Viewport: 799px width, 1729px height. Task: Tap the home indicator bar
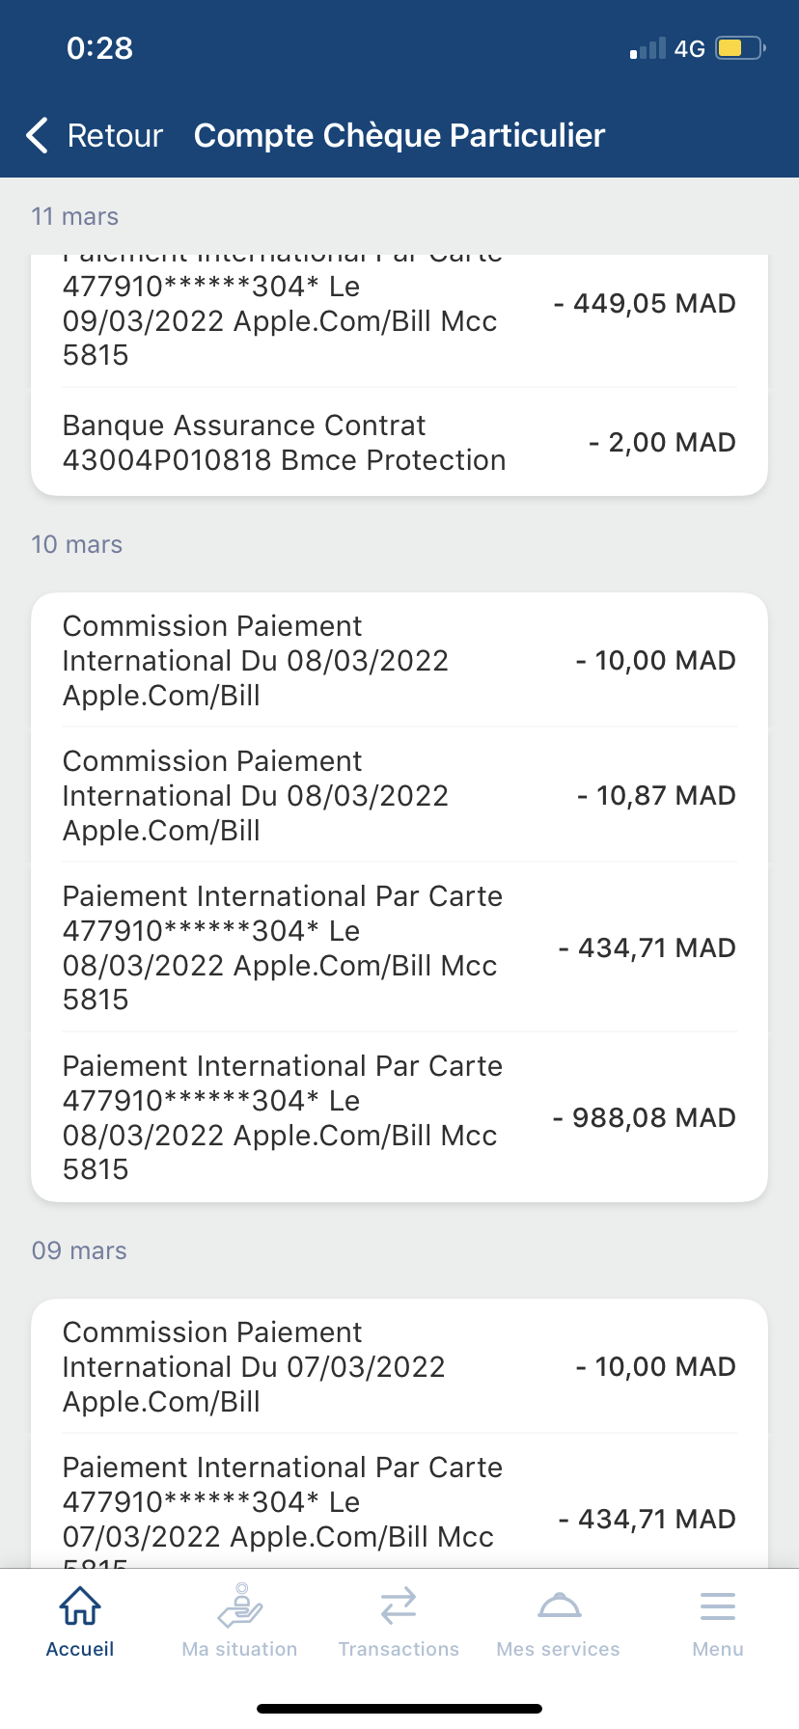[399, 1709]
